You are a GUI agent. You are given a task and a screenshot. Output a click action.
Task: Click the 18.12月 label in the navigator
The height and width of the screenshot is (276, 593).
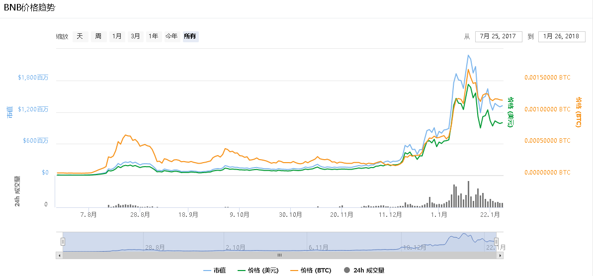pos(415,248)
